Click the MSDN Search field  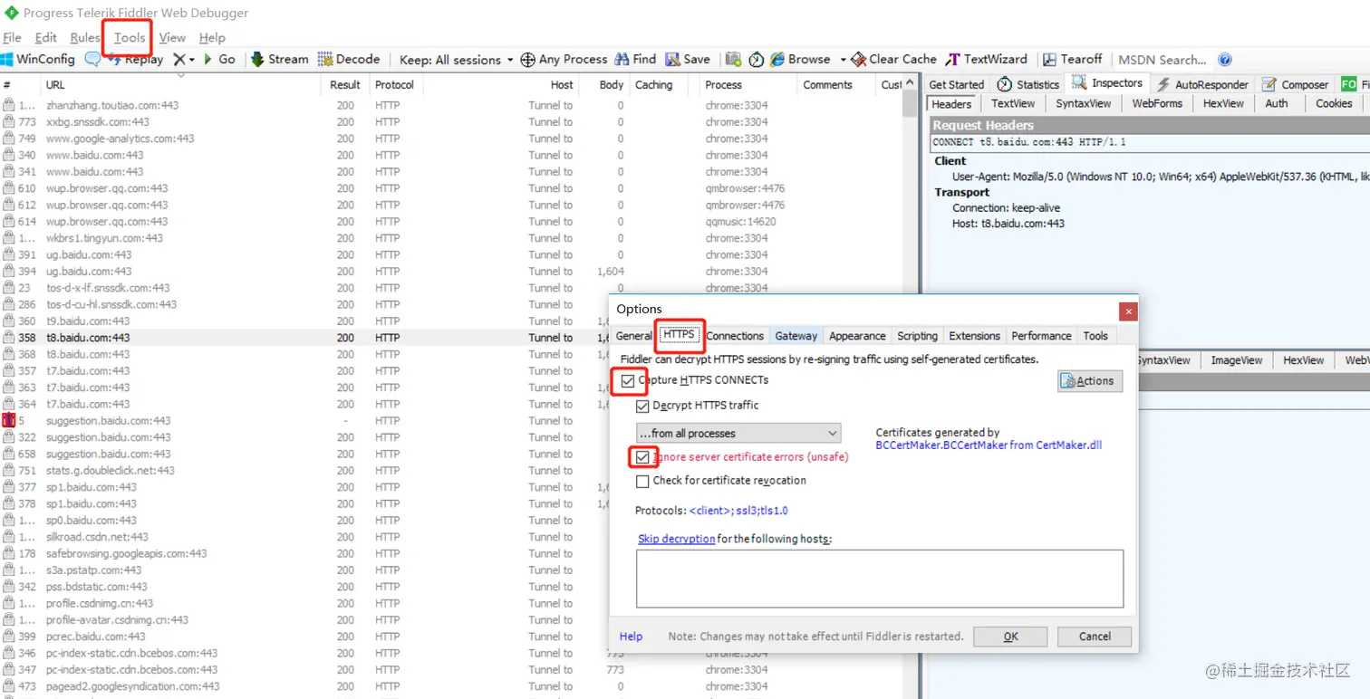[1163, 60]
